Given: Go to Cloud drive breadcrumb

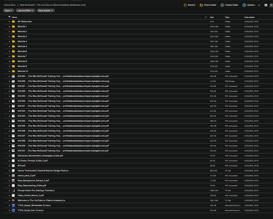Looking at the screenshot, I should tap(10, 5).
